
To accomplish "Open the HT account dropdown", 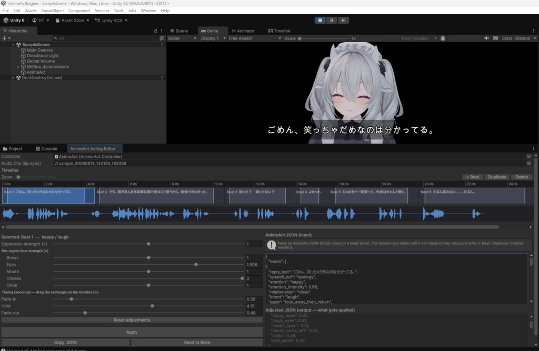I will [x=41, y=21].
